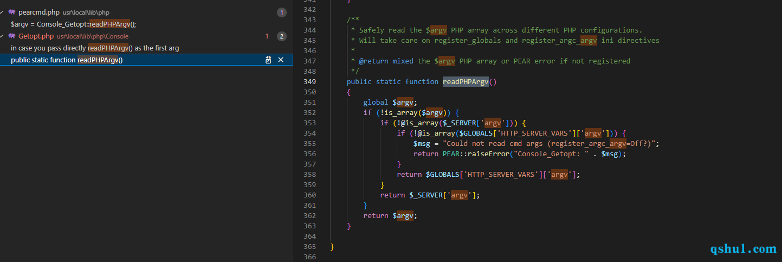Screen dimensions: 782x262
Task: Click the "if (!@is_array($GLOBALS['HTTP_SERVER_VARS']" line
Action: click(512, 133)
